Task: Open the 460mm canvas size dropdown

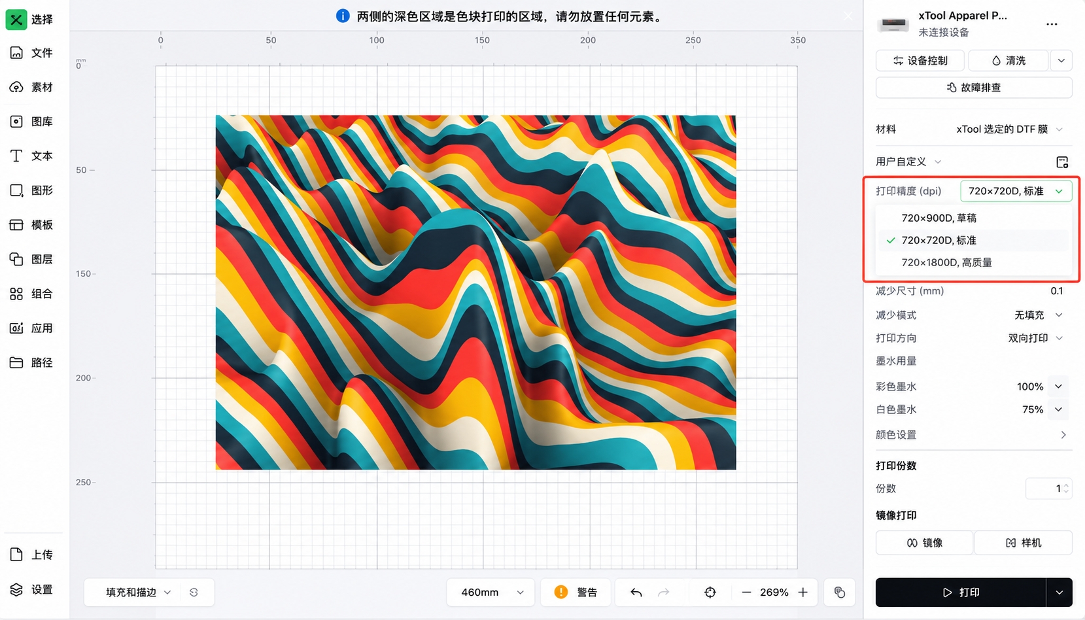Action: pyautogui.click(x=491, y=592)
